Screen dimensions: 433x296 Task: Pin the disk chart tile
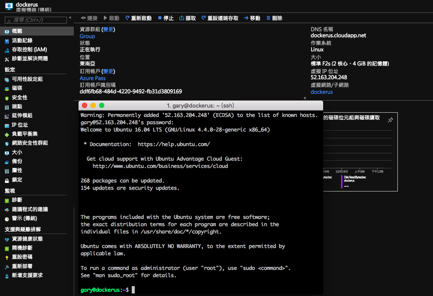(x=390, y=120)
